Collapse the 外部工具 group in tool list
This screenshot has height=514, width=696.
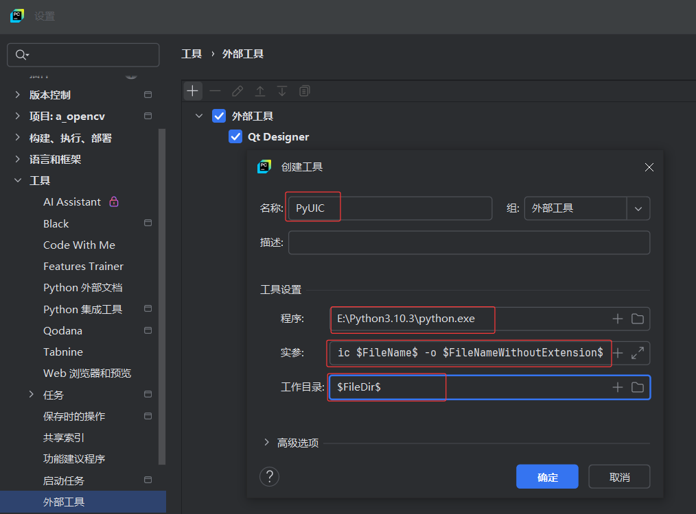coord(199,116)
